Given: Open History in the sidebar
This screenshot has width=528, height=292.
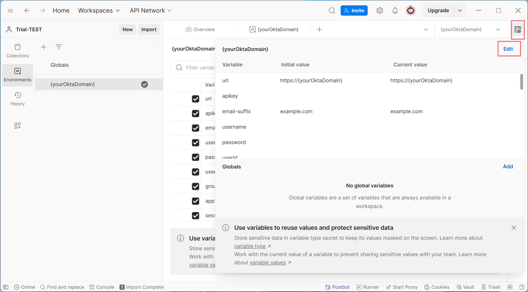Looking at the screenshot, I should point(18,98).
